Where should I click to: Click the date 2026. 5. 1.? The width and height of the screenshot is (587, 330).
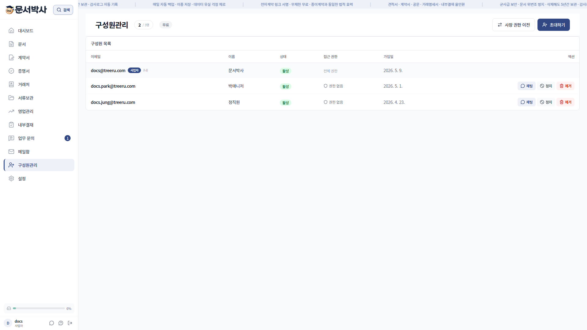[393, 86]
